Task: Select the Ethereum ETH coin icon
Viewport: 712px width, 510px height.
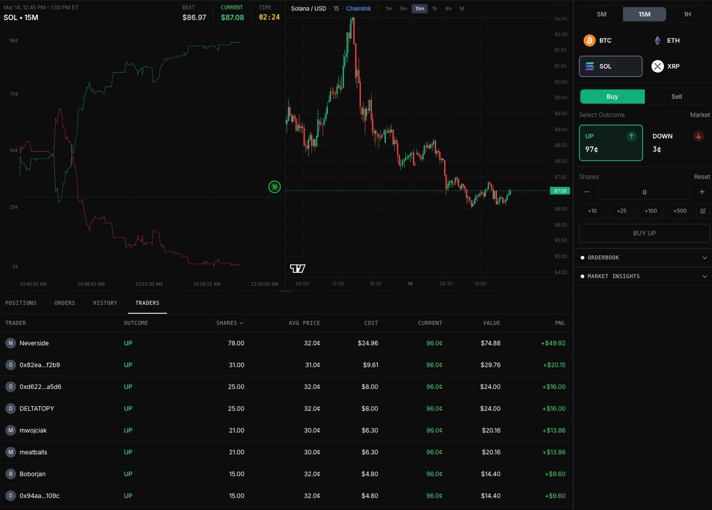Action: pos(657,40)
